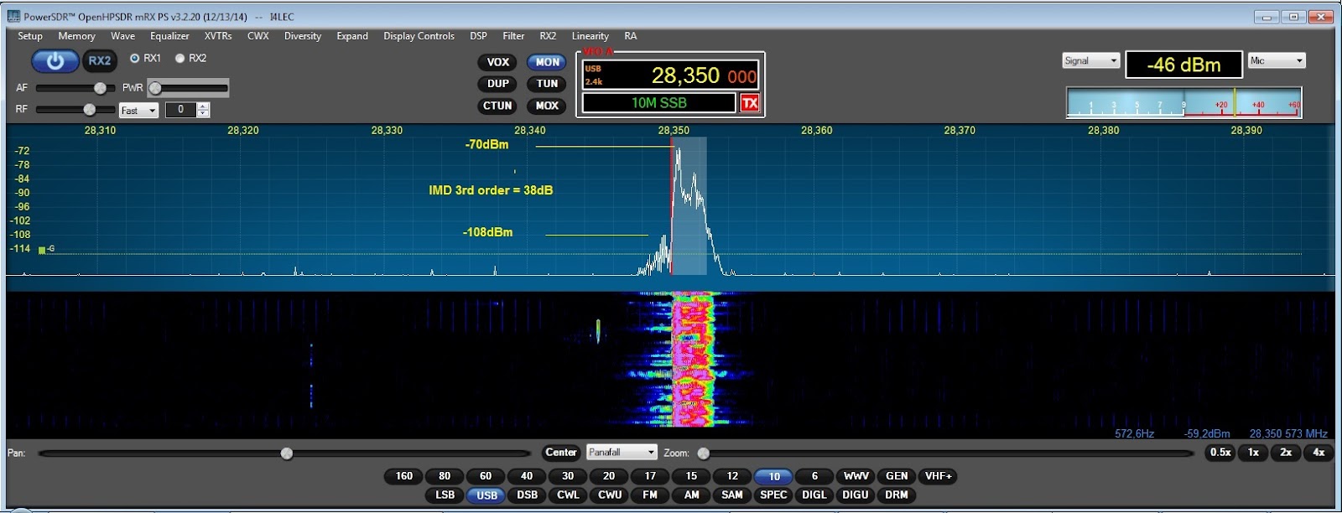Enable VOX mode
The width and height of the screenshot is (1342, 513).
pos(498,62)
